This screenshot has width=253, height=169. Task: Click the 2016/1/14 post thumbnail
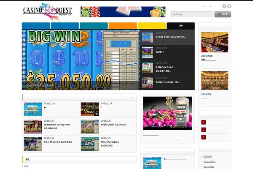pyautogui.click(x=90, y=109)
